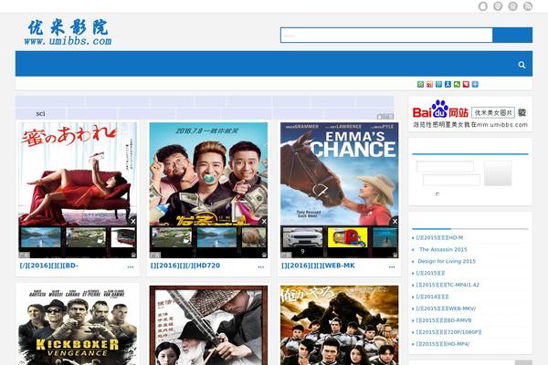Open the Japanese red sofa movie poster

pos(78,173)
